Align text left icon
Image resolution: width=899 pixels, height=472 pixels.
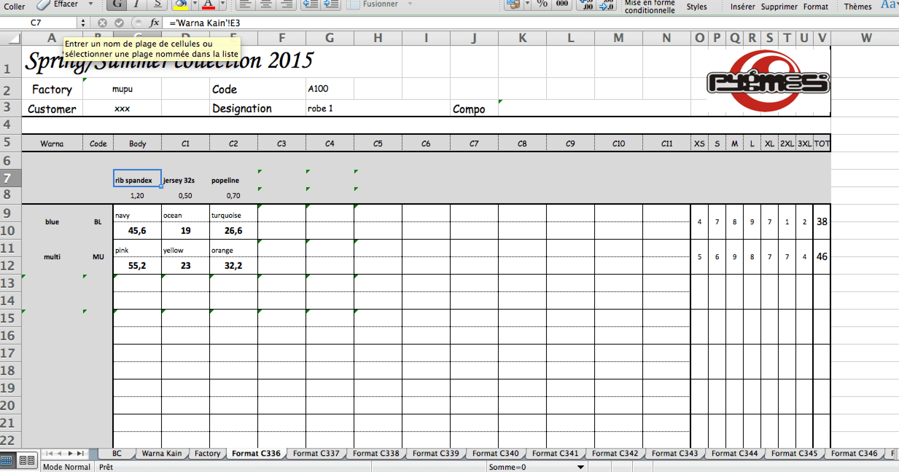coord(246,4)
